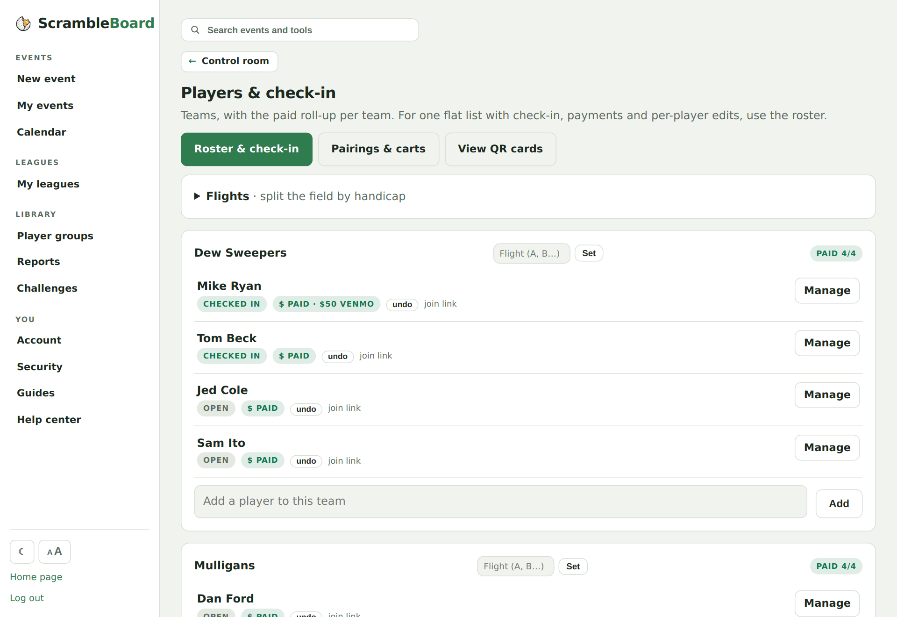Open New event in sidebar
Screen dimensions: 897x617
click(x=46, y=79)
